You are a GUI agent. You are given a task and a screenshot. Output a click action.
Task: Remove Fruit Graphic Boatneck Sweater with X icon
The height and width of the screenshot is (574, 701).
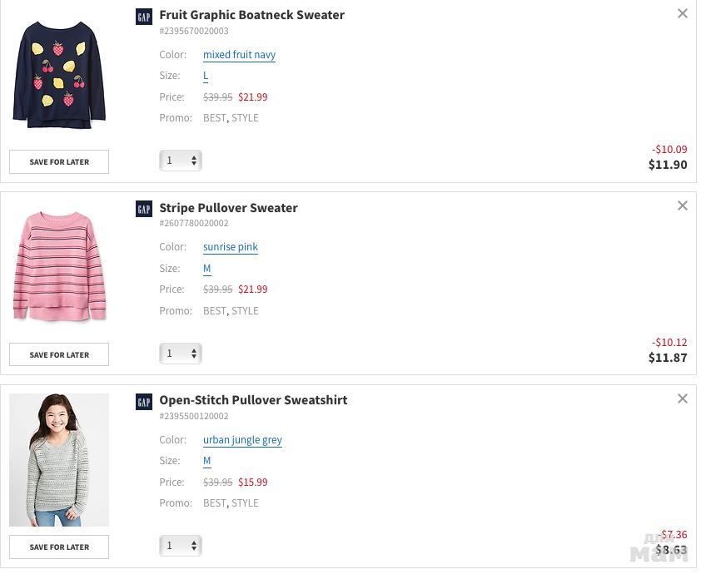[683, 13]
